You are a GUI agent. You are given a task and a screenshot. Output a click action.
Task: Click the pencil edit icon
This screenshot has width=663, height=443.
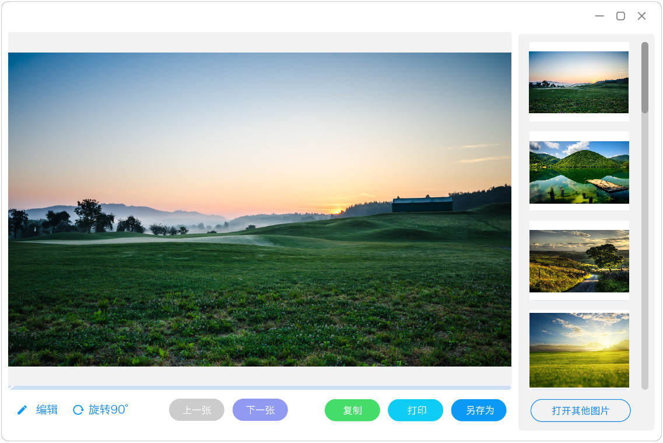(x=22, y=410)
